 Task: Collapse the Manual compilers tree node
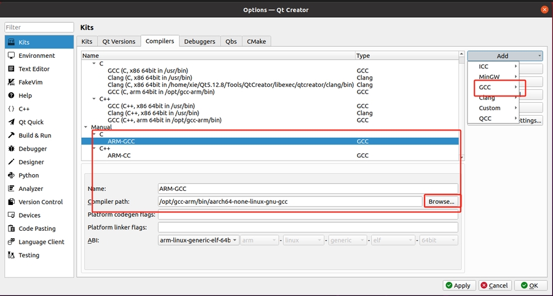tap(85, 127)
